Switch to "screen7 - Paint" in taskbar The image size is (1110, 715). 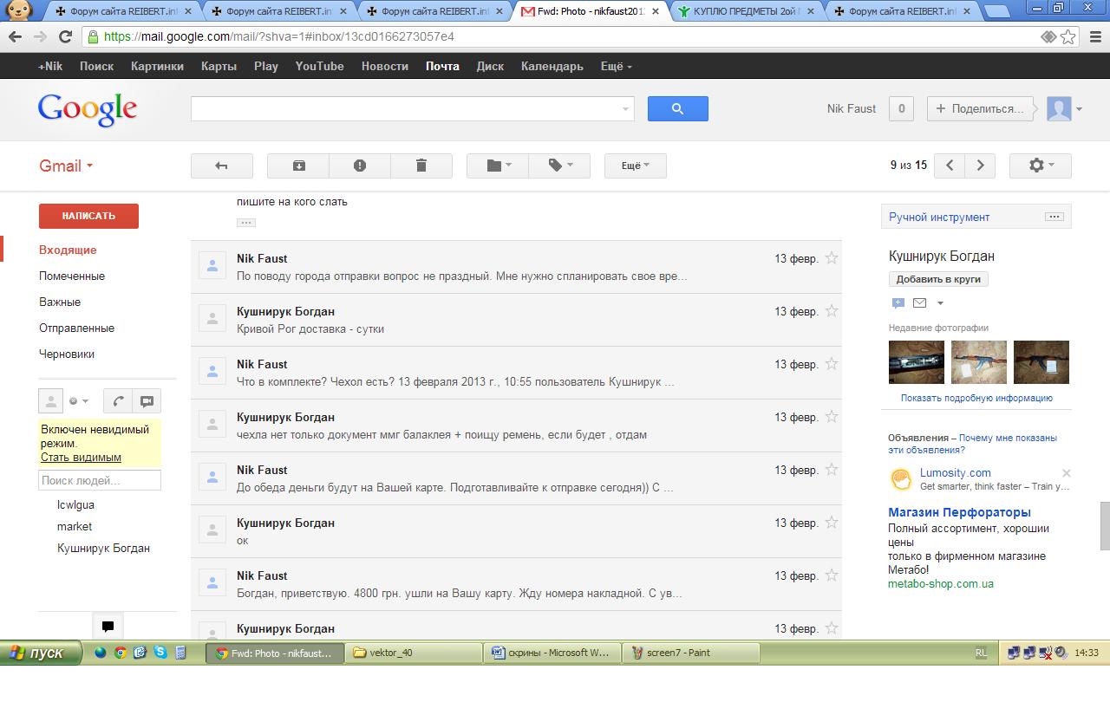click(x=690, y=653)
